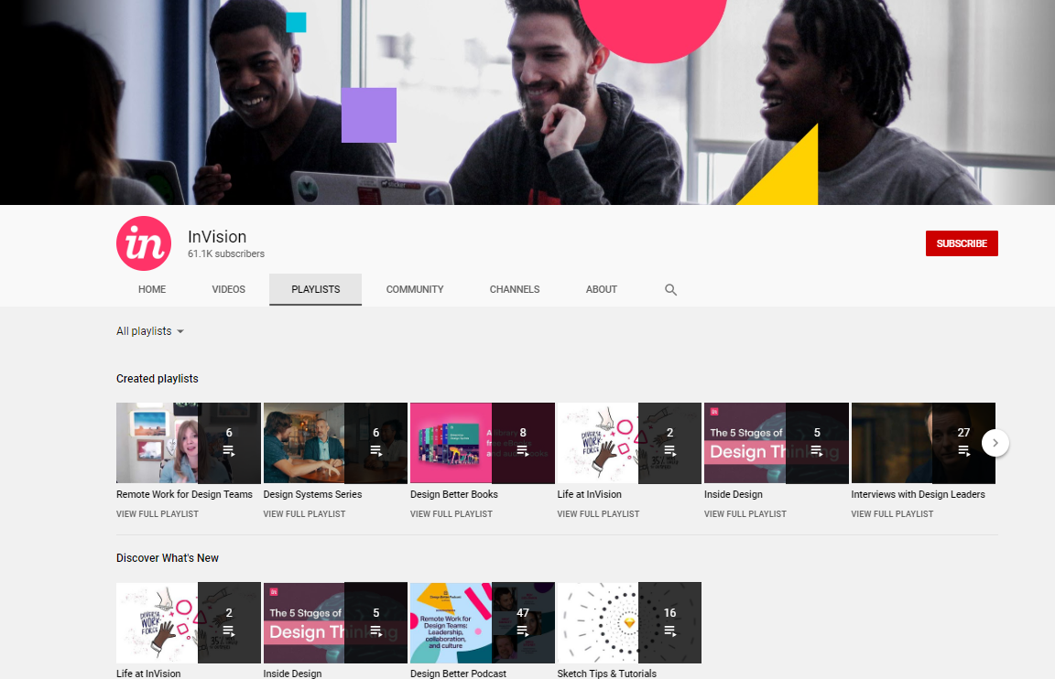
Task: Open the Design Better Books thumbnail
Action: click(483, 443)
